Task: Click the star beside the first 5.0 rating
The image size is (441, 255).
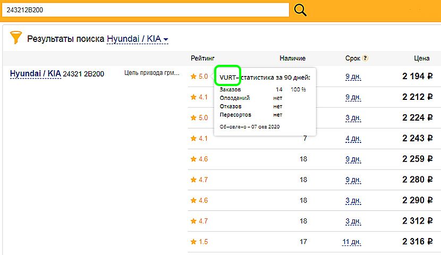Action: pos(193,76)
